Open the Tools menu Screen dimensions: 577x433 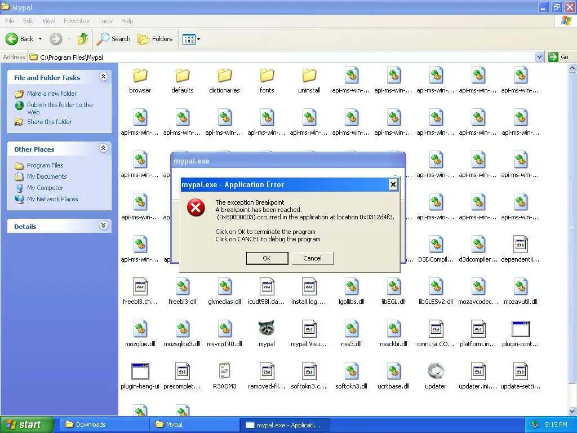[105, 21]
